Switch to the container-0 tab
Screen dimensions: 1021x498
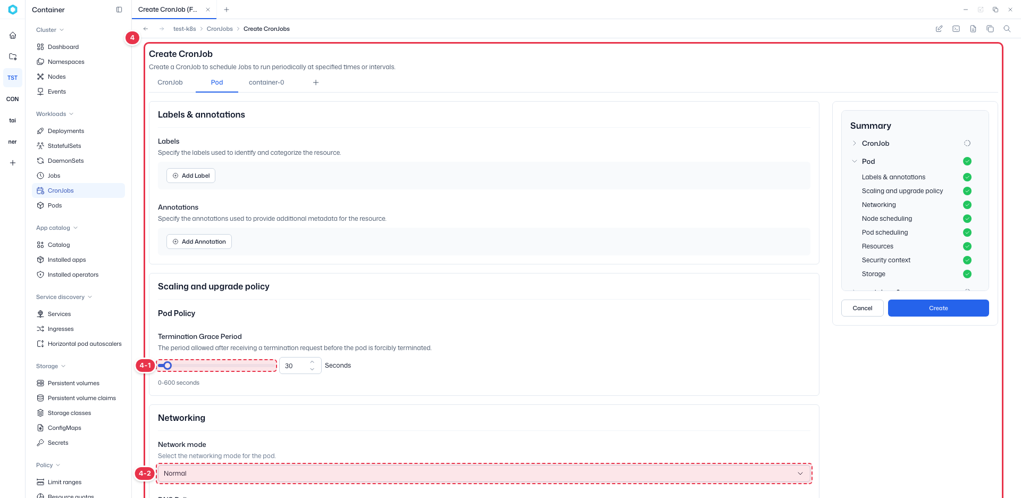tap(266, 82)
